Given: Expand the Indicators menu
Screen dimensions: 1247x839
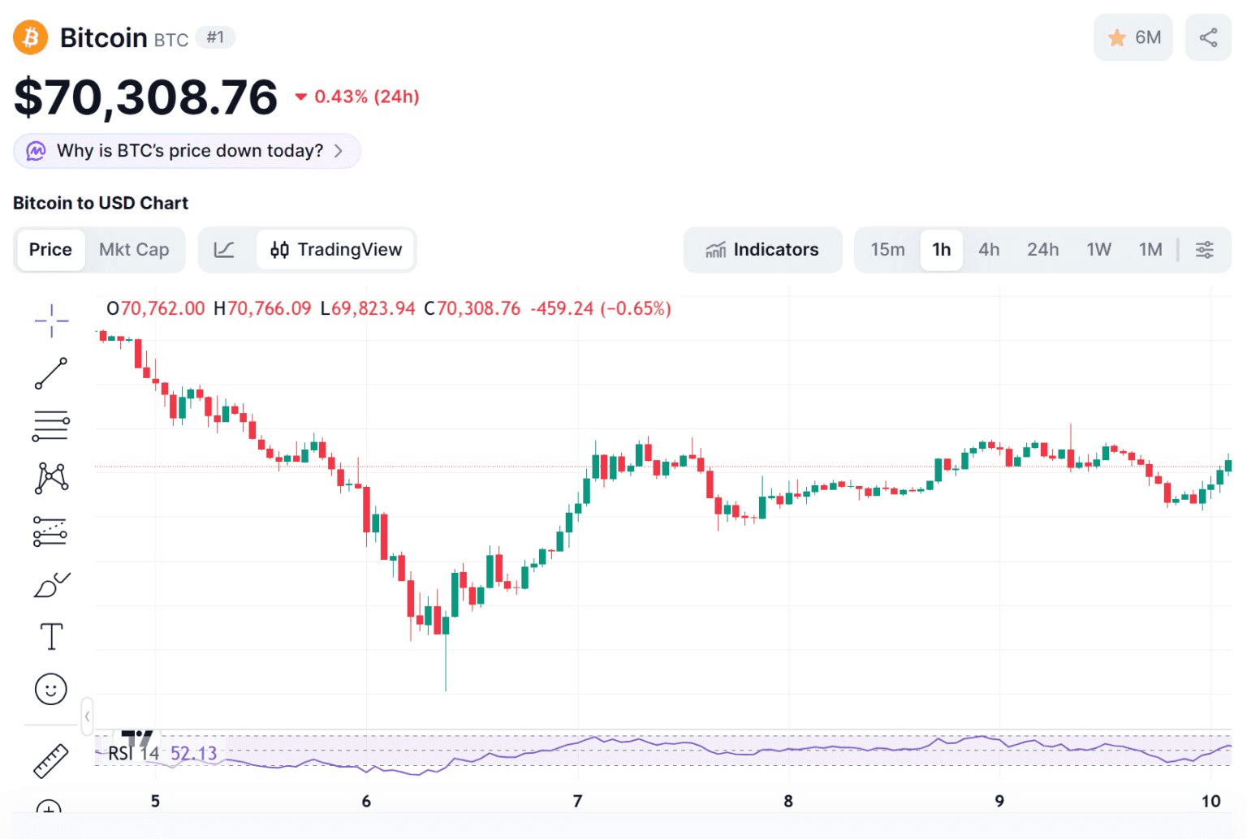Looking at the screenshot, I should point(762,250).
